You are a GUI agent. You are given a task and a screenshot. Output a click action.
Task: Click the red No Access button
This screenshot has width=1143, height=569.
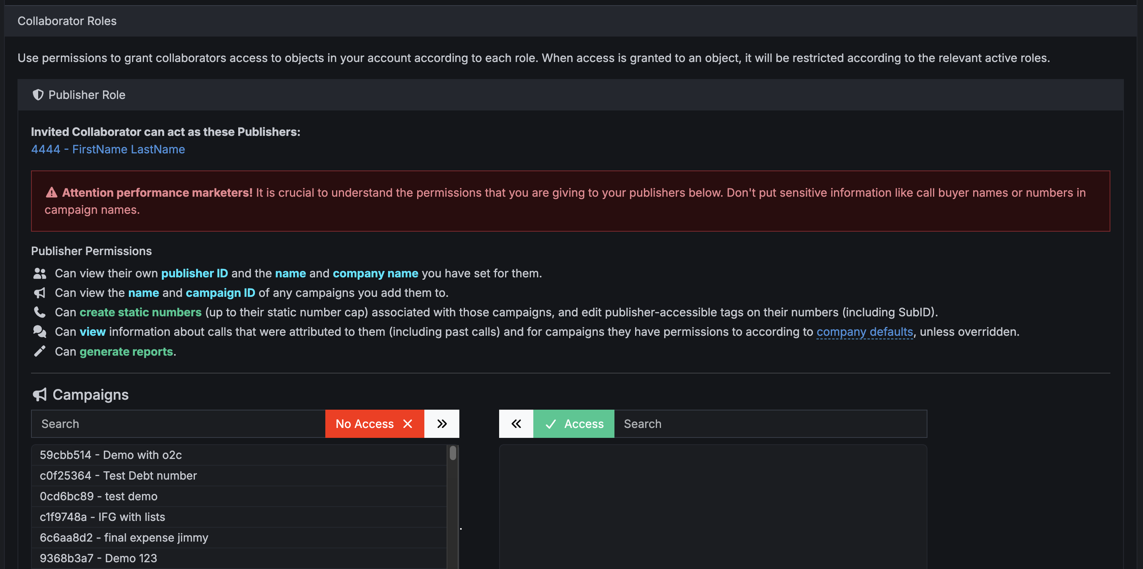coord(375,424)
